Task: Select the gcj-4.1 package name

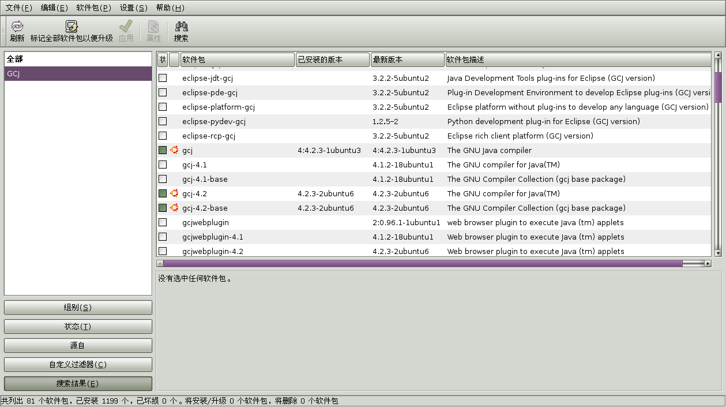Action: pyautogui.click(x=194, y=165)
